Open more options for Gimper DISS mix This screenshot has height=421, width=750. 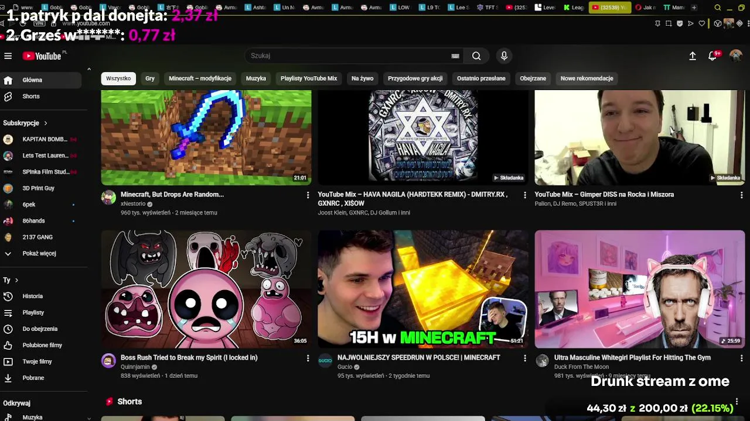tap(741, 195)
